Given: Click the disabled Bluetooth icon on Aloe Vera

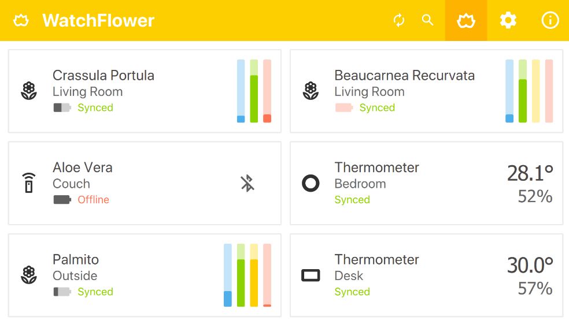Looking at the screenshot, I should point(247,183).
